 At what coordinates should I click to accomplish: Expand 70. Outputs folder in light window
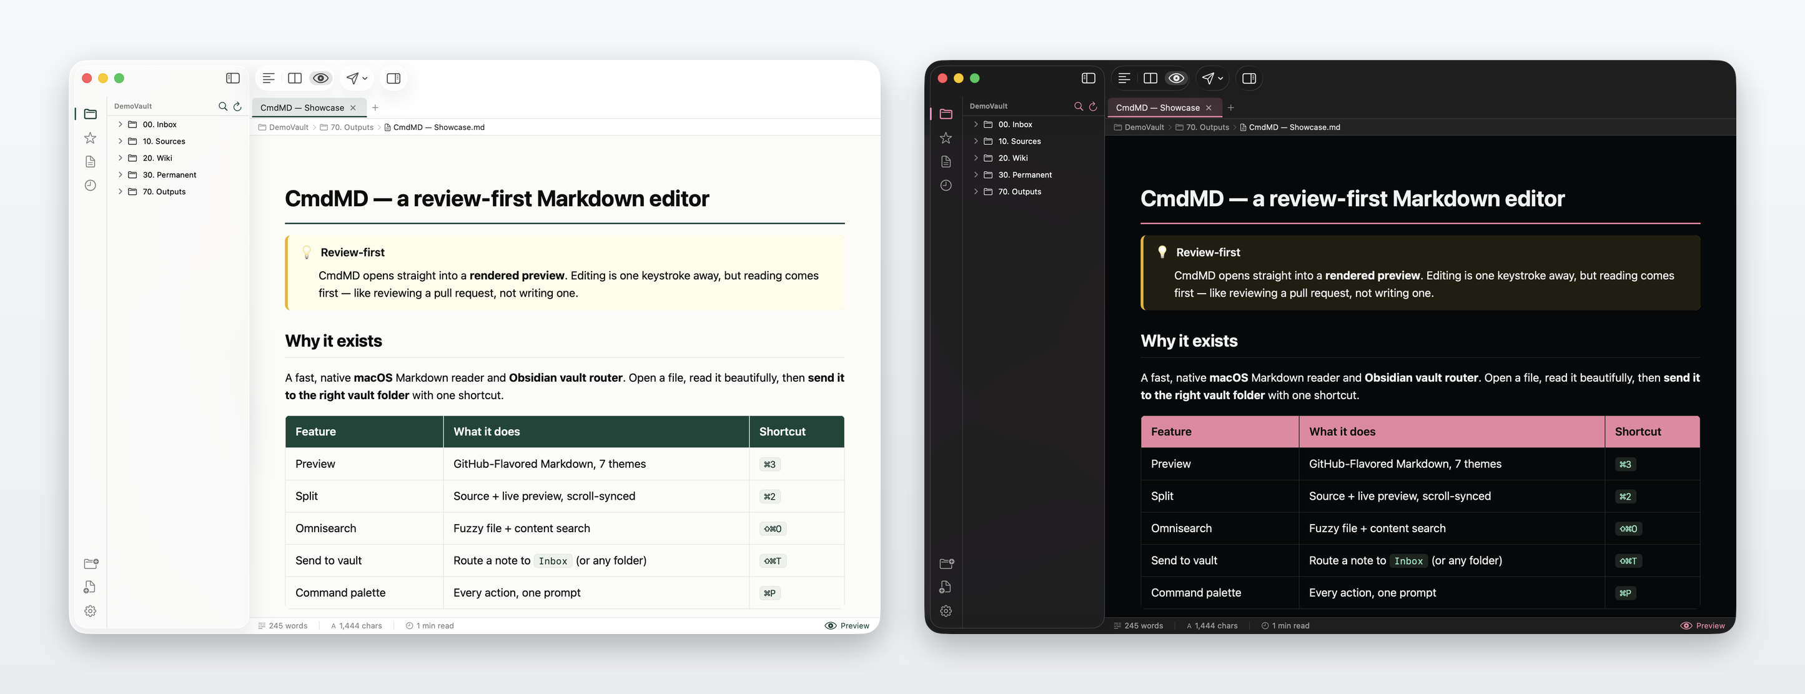click(121, 191)
